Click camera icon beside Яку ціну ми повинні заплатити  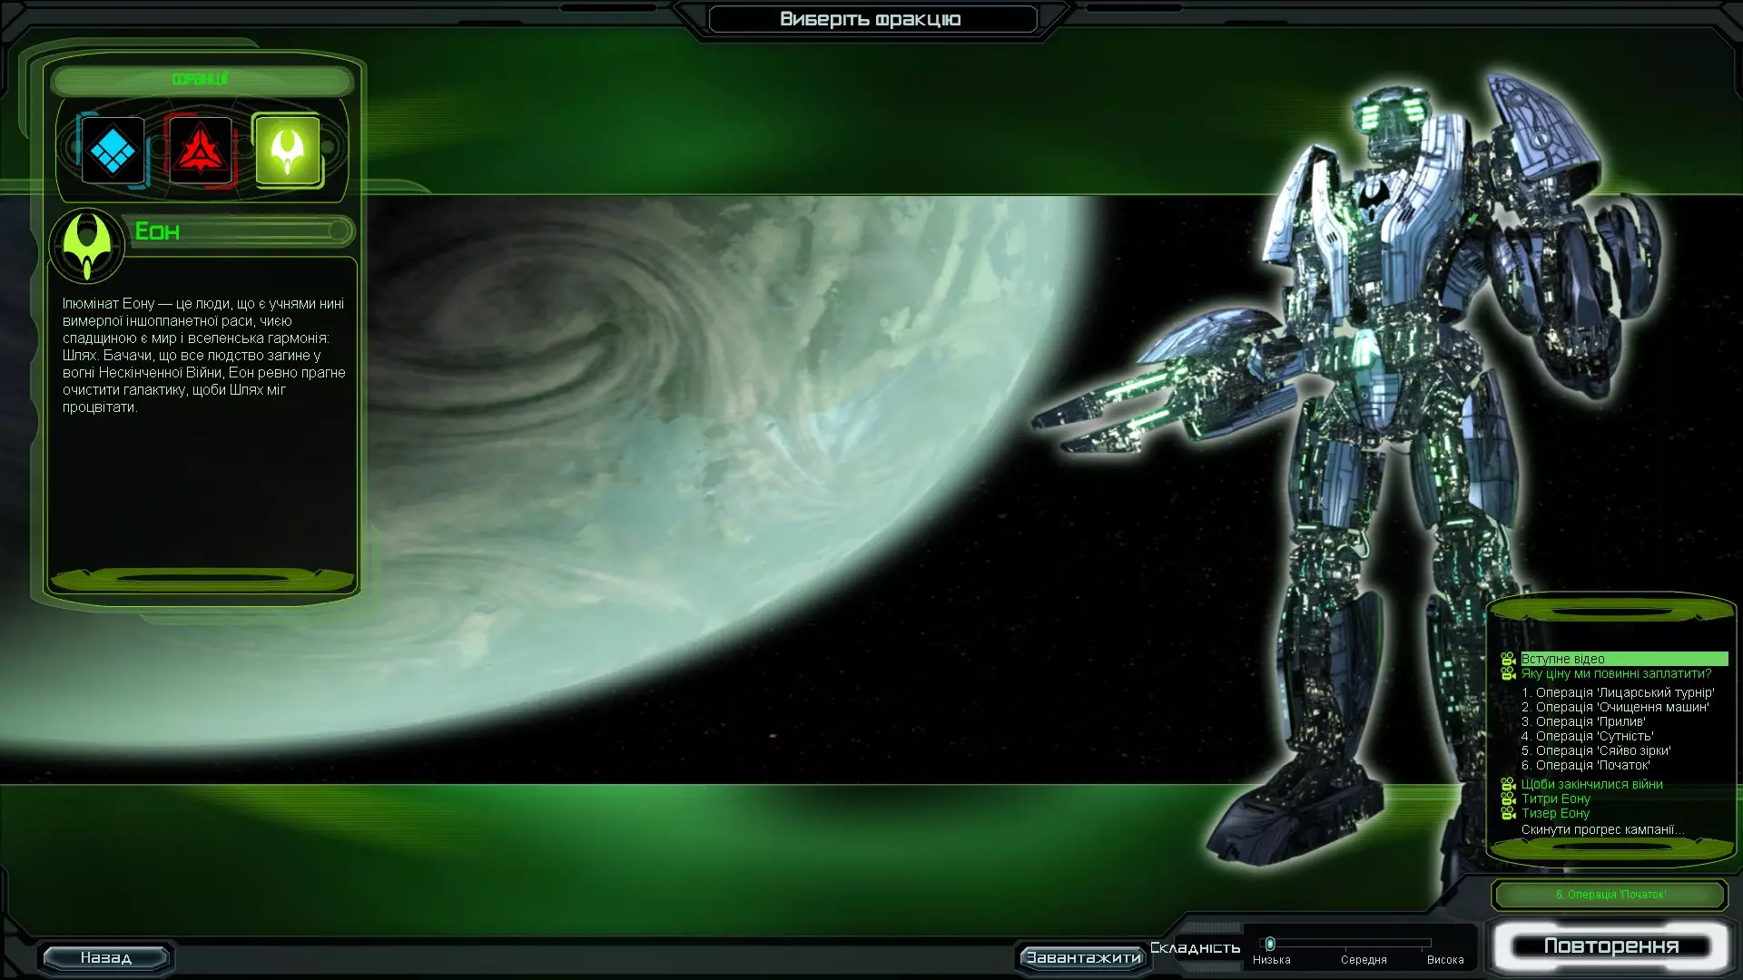[1508, 674]
